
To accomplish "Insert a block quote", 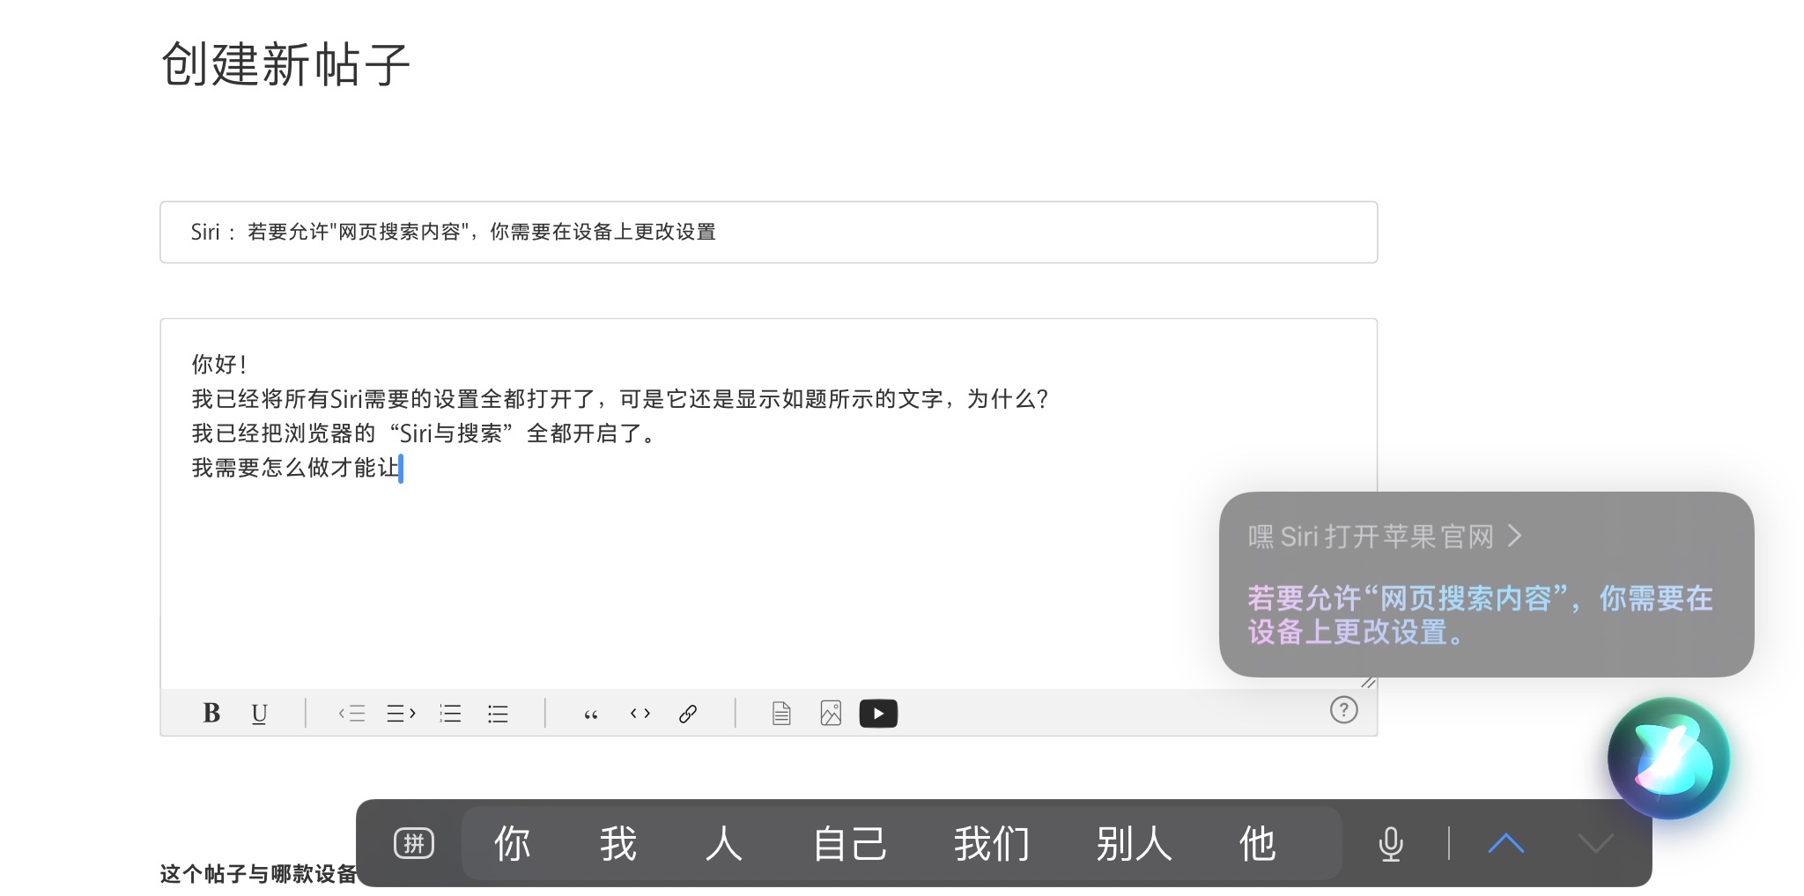I will tap(591, 714).
